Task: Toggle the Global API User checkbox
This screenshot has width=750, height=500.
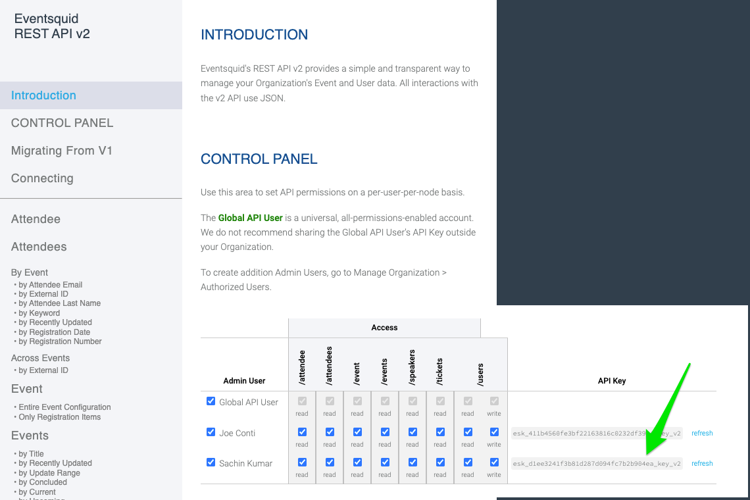Action: pos(211,401)
